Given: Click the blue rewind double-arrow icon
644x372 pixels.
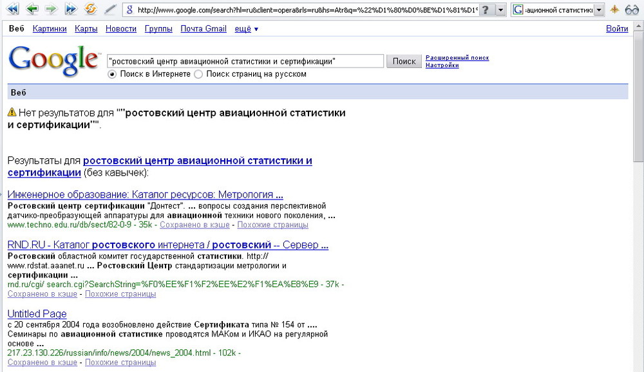Looking at the screenshot, I should click(13, 9).
